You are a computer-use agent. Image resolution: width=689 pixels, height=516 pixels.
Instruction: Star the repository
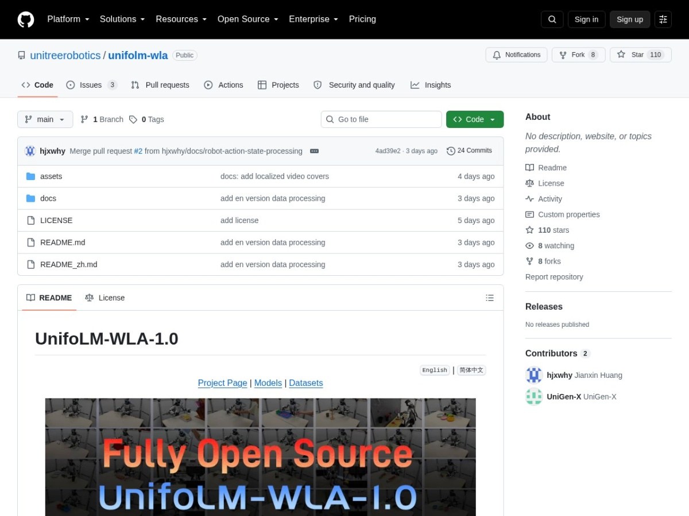640,55
